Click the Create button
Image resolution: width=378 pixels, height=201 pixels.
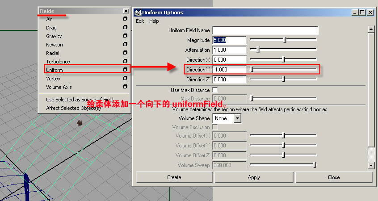coord(174,177)
